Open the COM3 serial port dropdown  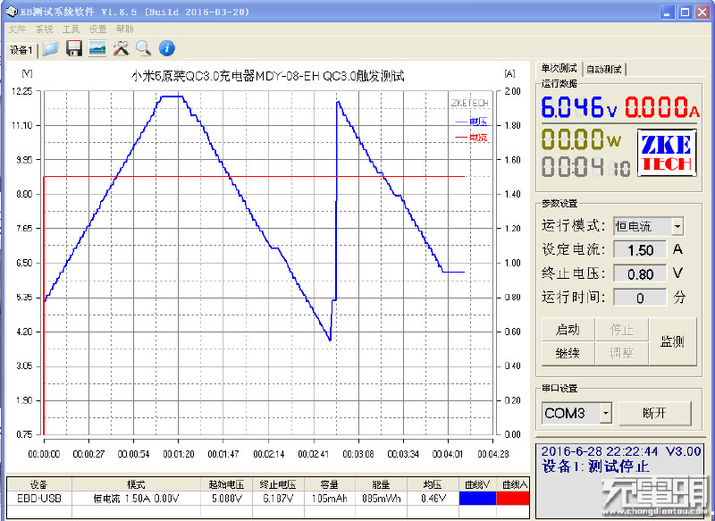tap(605, 413)
